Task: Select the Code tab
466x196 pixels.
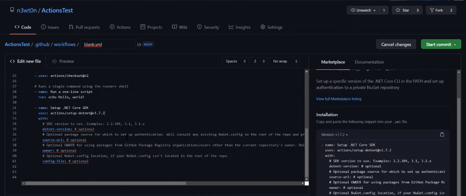Action: 23,27
